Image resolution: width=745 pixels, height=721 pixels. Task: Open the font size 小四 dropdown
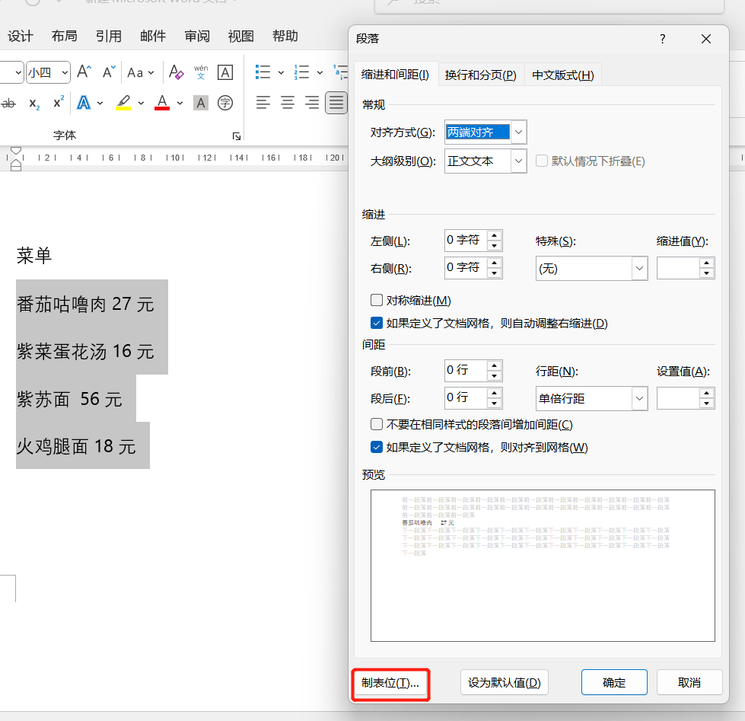coord(65,73)
